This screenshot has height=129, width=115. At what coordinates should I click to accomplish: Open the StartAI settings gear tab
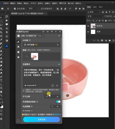pos(18,57)
